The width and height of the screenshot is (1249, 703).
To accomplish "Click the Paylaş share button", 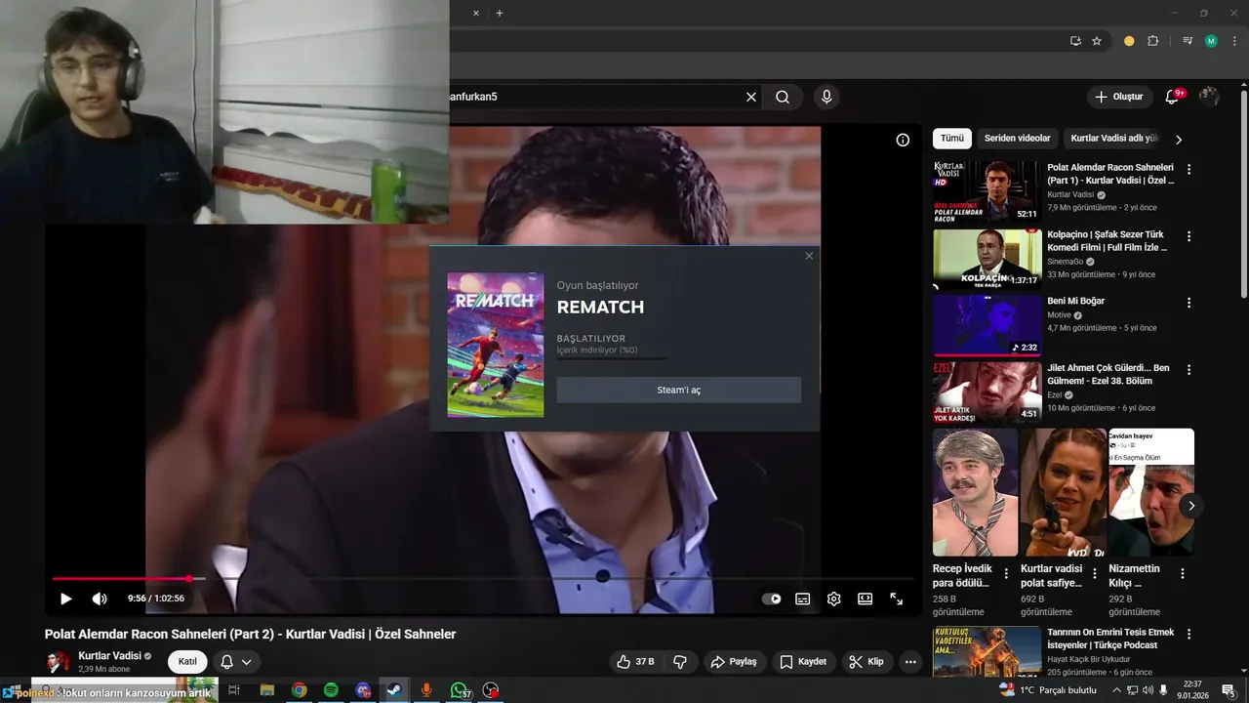I will tap(734, 662).
